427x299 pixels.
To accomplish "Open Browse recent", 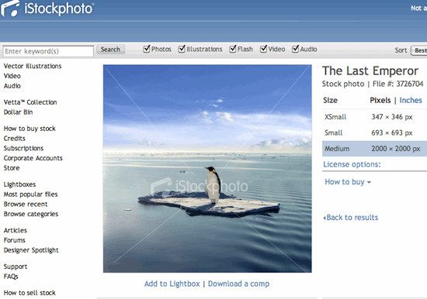I will pyautogui.click(x=26, y=204).
